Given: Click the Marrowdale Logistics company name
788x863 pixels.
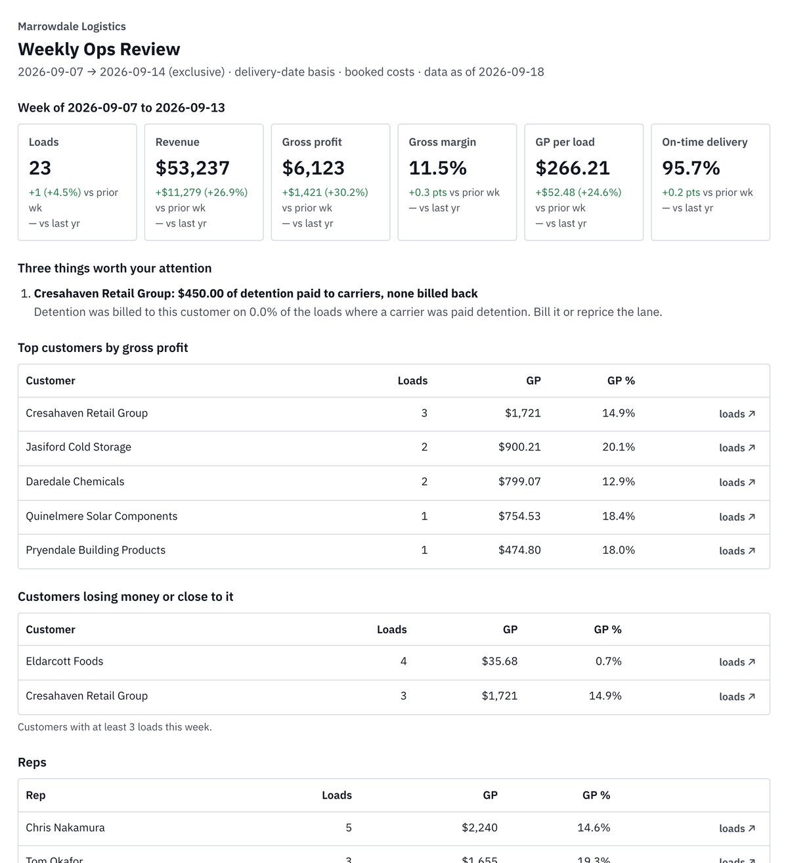Looking at the screenshot, I should pos(72,26).
